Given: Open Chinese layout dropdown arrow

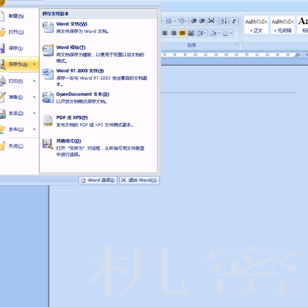Looking at the screenshot, I should (x=216, y=21).
